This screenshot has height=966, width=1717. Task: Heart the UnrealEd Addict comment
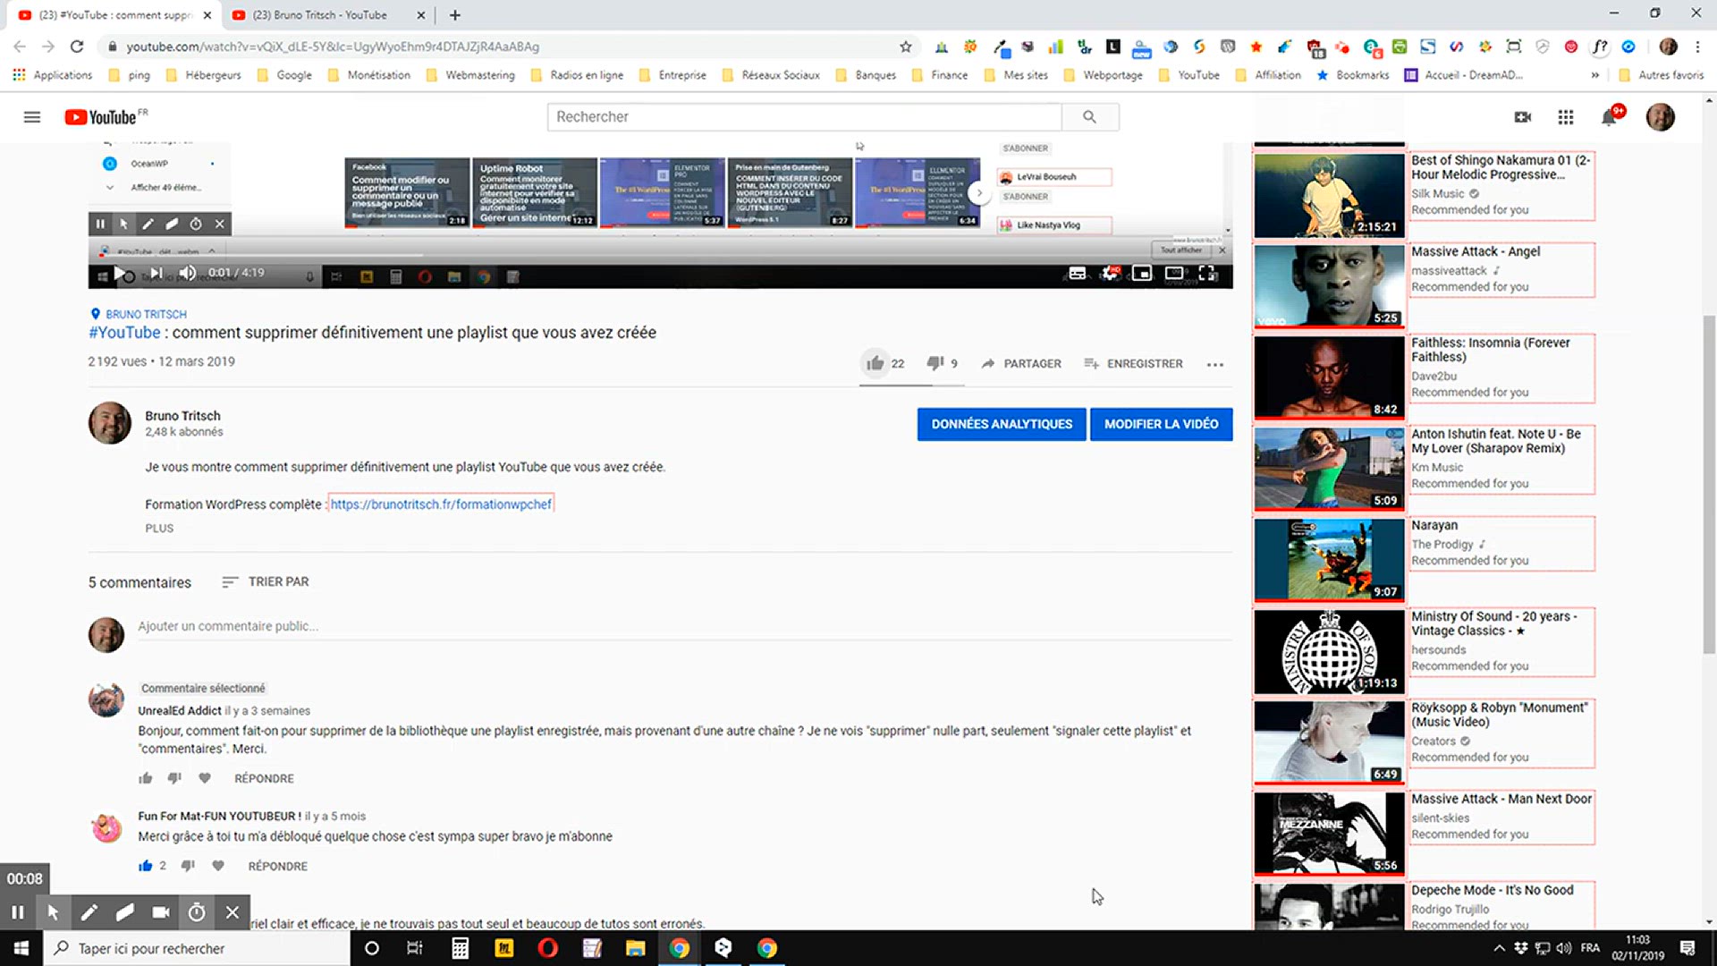pos(205,778)
